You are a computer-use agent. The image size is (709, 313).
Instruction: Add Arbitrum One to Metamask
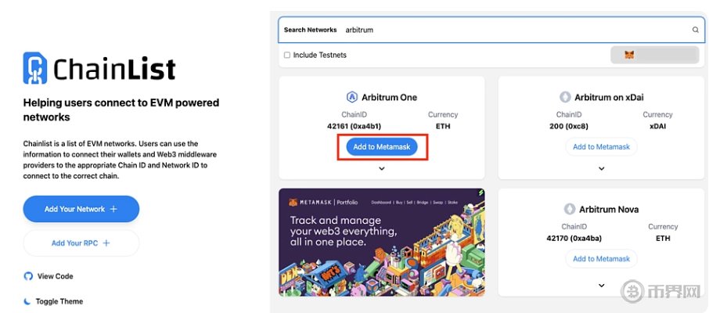(x=382, y=146)
